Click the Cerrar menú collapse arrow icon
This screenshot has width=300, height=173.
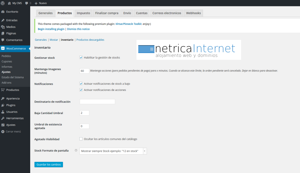click(3, 132)
